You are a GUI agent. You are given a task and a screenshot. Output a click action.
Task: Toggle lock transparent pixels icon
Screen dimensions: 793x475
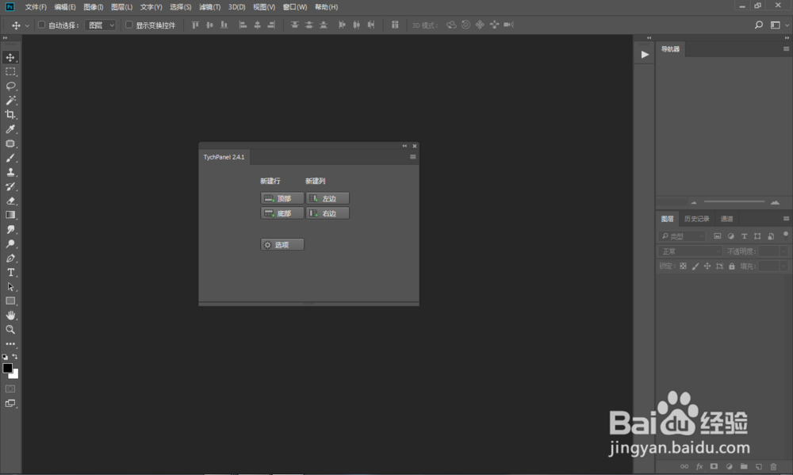coord(683,266)
